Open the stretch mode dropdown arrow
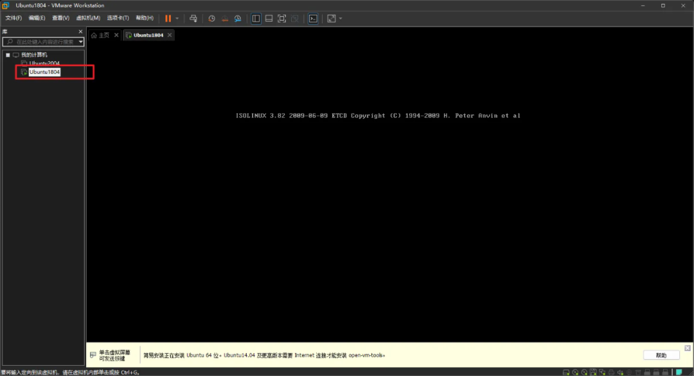The height and width of the screenshot is (376, 694). (x=341, y=18)
